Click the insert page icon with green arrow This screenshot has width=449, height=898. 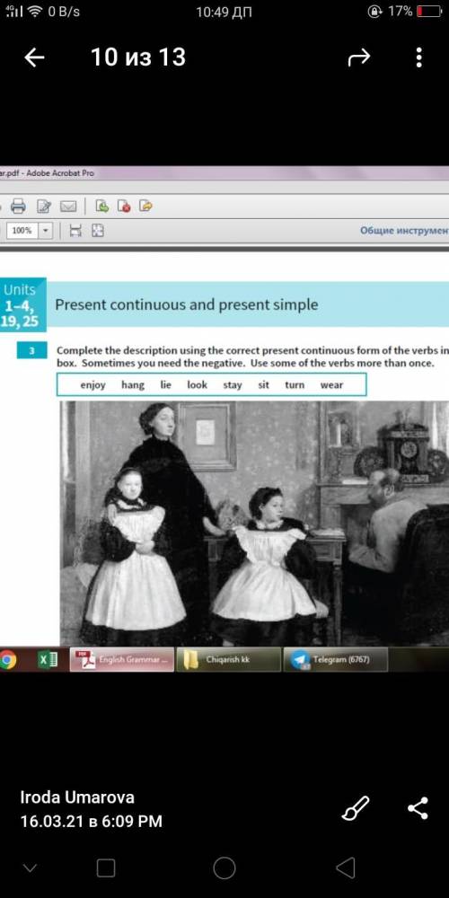point(102,206)
